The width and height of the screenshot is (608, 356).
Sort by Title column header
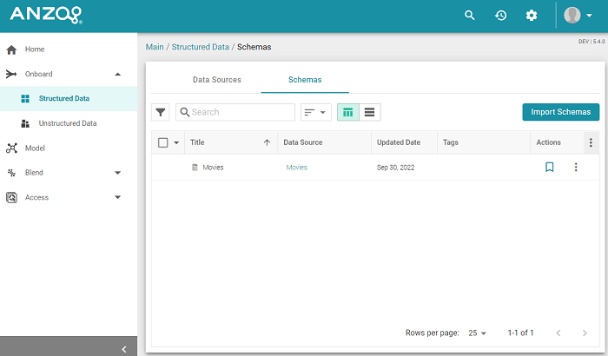[x=197, y=142]
